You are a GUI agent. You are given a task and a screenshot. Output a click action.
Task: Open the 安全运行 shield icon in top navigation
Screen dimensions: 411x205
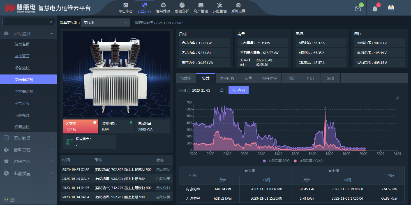click(x=144, y=7)
